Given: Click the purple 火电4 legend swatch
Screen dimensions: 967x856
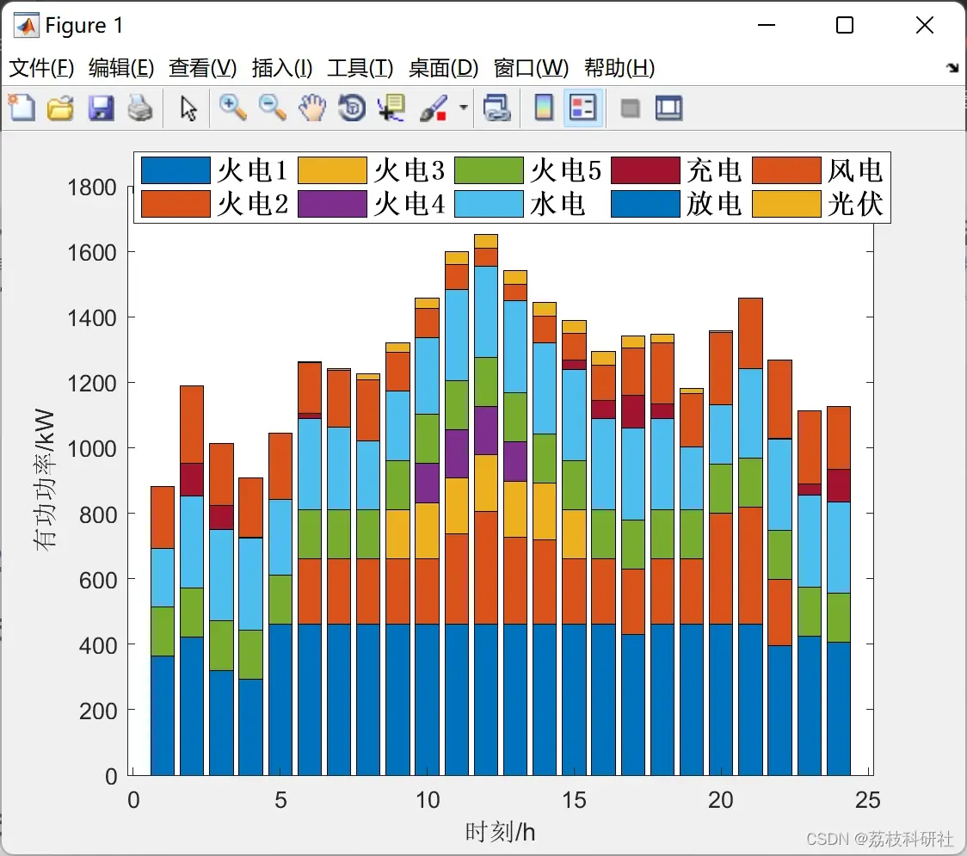Looking at the screenshot, I should pyautogui.click(x=332, y=204).
